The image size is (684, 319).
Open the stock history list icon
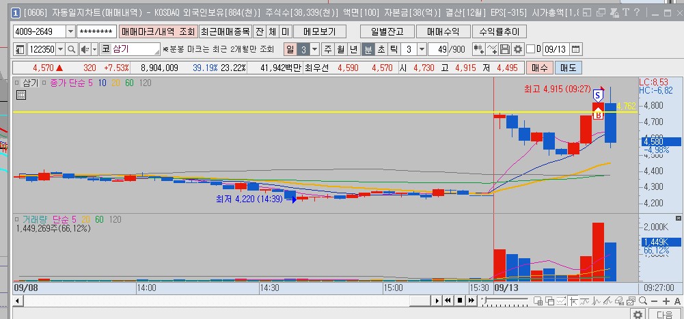[x=20, y=49]
